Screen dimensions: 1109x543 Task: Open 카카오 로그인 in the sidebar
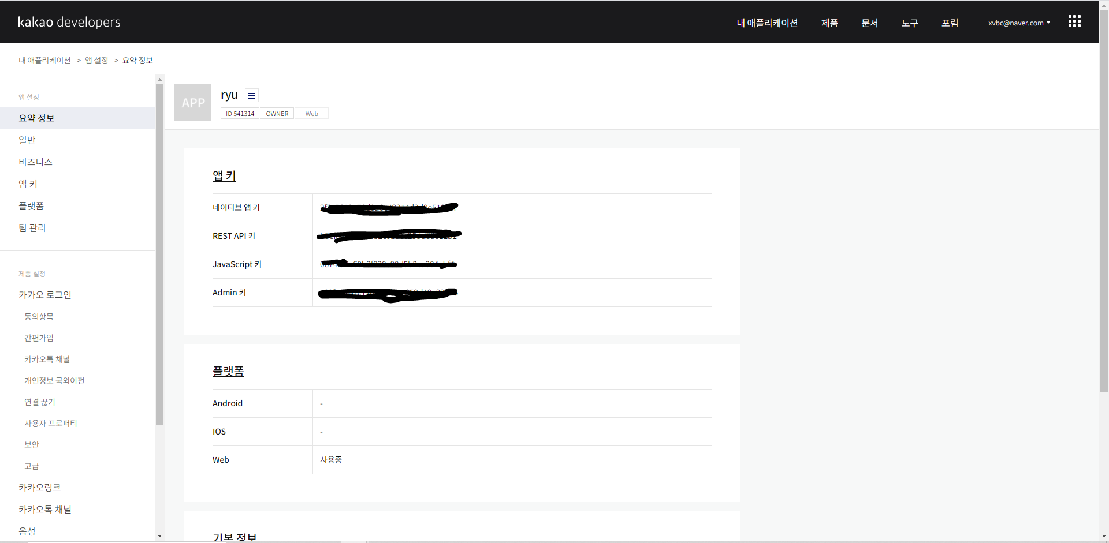point(45,295)
